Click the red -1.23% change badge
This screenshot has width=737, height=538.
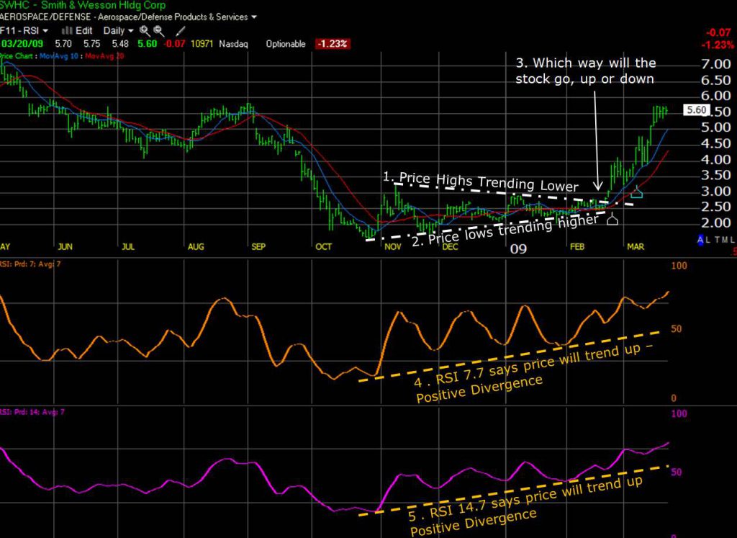coord(331,44)
